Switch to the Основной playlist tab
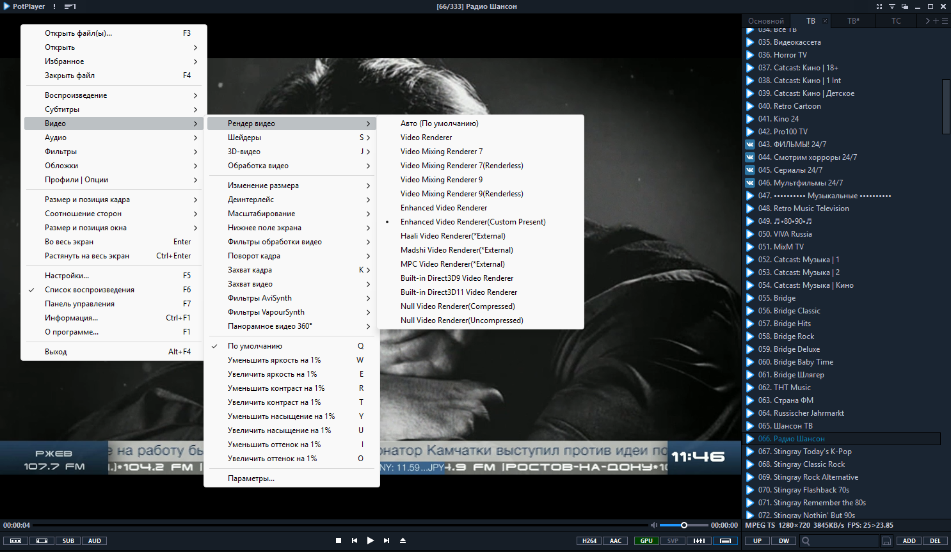951x552 pixels. [766, 21]
